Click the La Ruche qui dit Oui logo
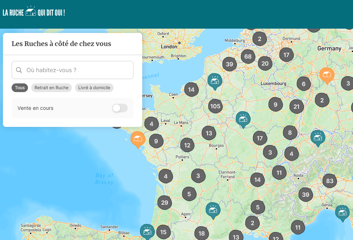Image resolution: width=353 pixels, height=240 pixels. tap(34, 12)
